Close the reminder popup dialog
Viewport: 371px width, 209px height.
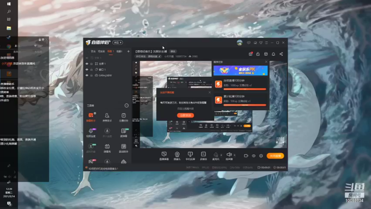[210, 92]
